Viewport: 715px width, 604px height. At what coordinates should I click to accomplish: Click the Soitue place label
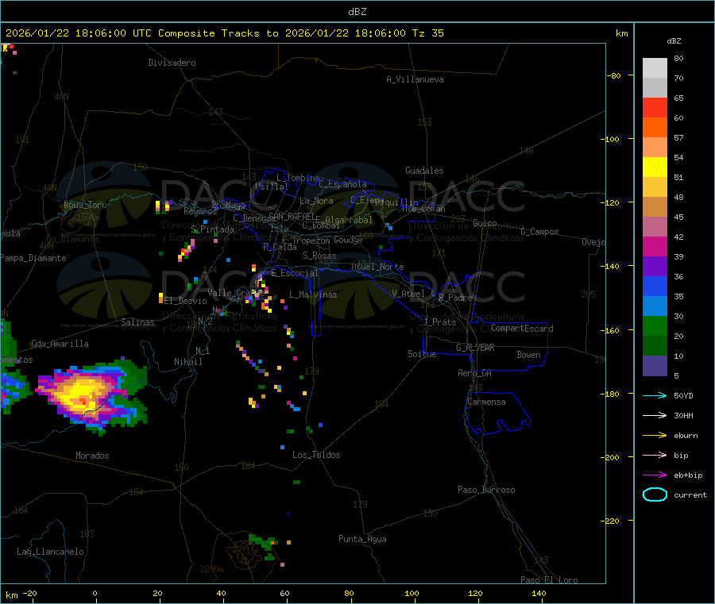(422, 354)
